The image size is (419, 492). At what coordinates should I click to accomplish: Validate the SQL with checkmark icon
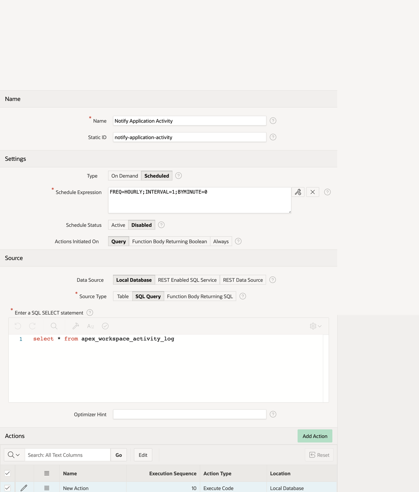[105, 326]
